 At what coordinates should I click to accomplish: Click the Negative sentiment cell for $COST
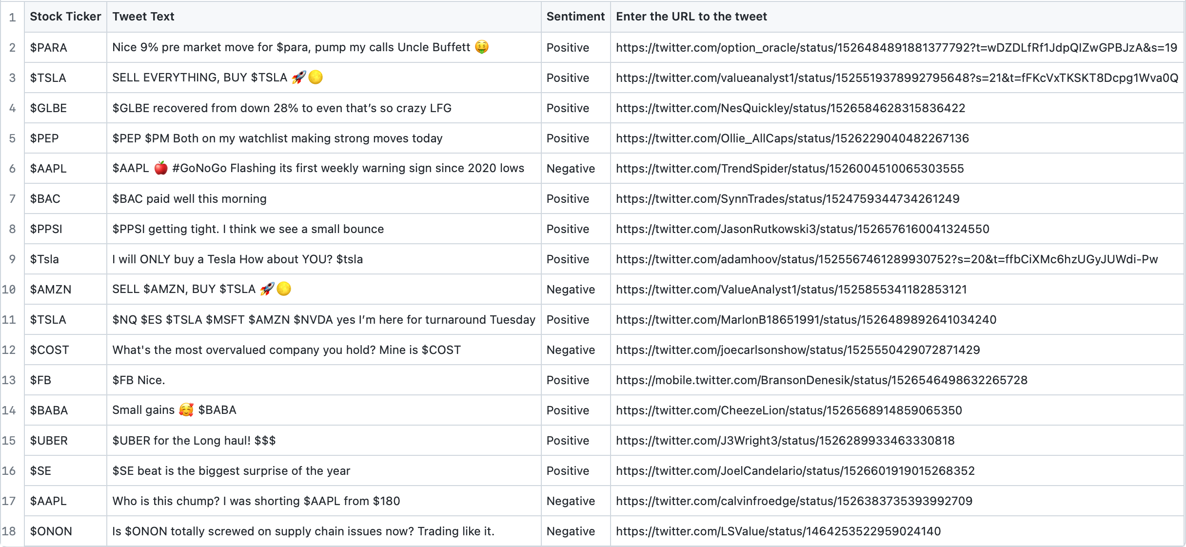tap(575, 350)
